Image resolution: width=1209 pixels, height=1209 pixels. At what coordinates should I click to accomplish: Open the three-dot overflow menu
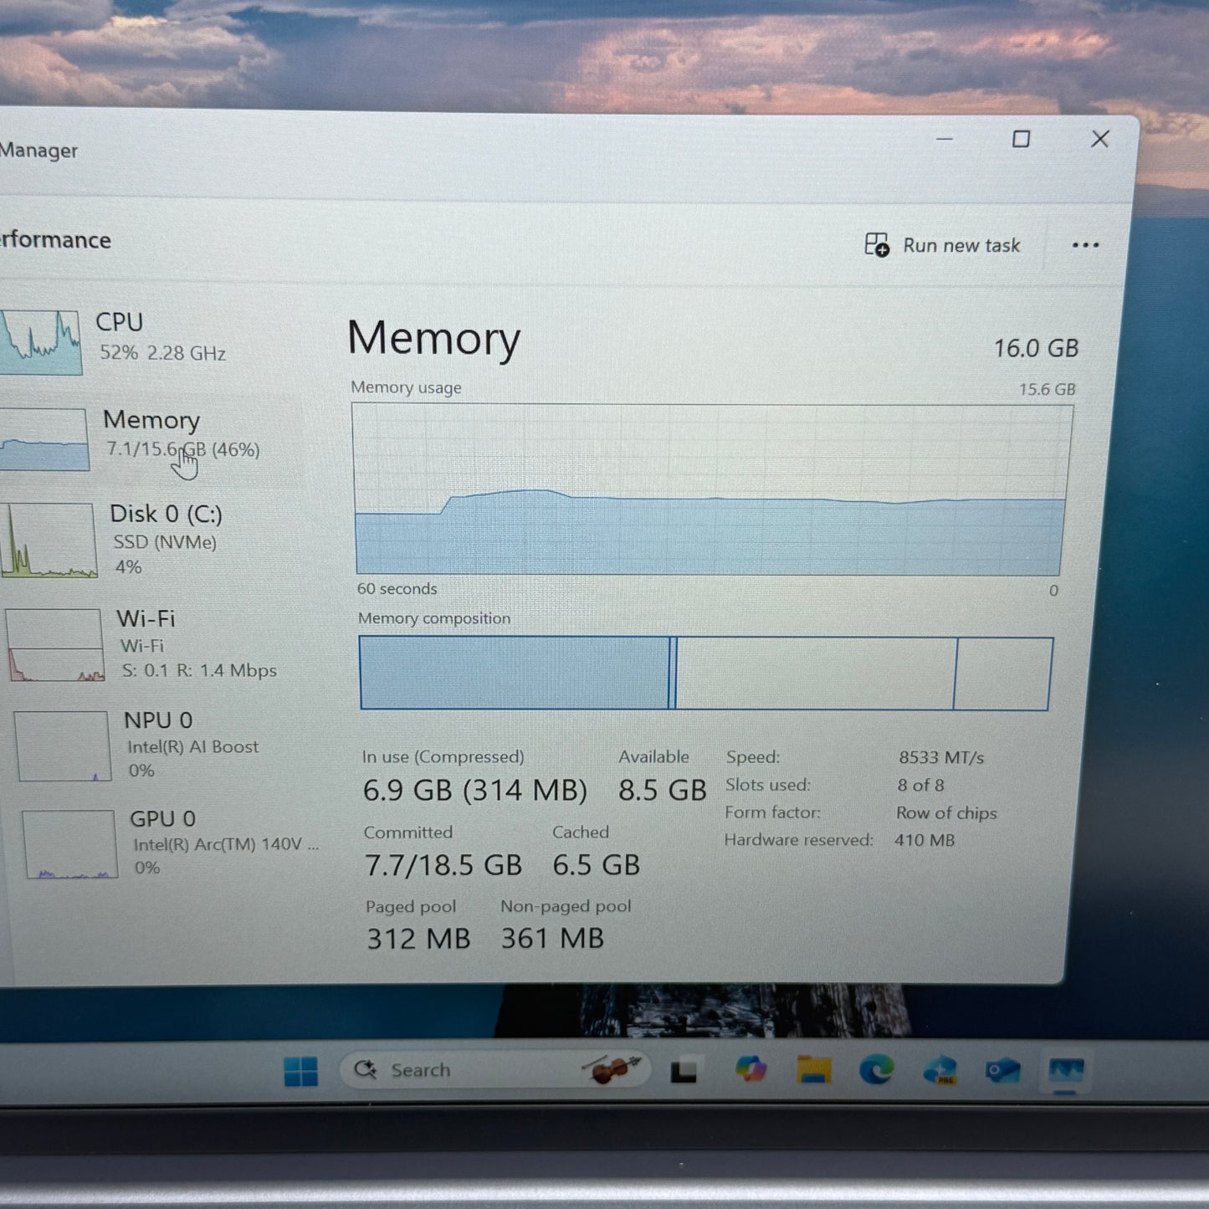click(x=1085, y=244)
